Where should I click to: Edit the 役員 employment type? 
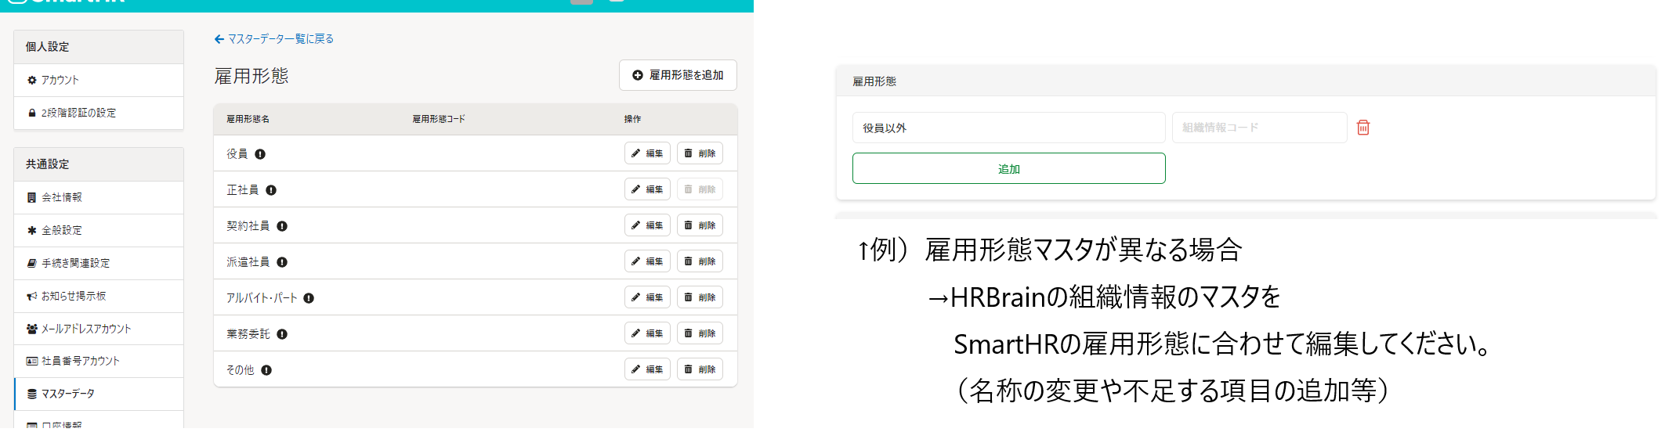pos(647,153)
